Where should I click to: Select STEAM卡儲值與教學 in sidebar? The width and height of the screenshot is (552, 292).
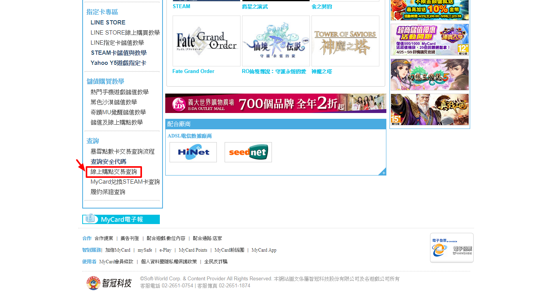pos(118,53)
